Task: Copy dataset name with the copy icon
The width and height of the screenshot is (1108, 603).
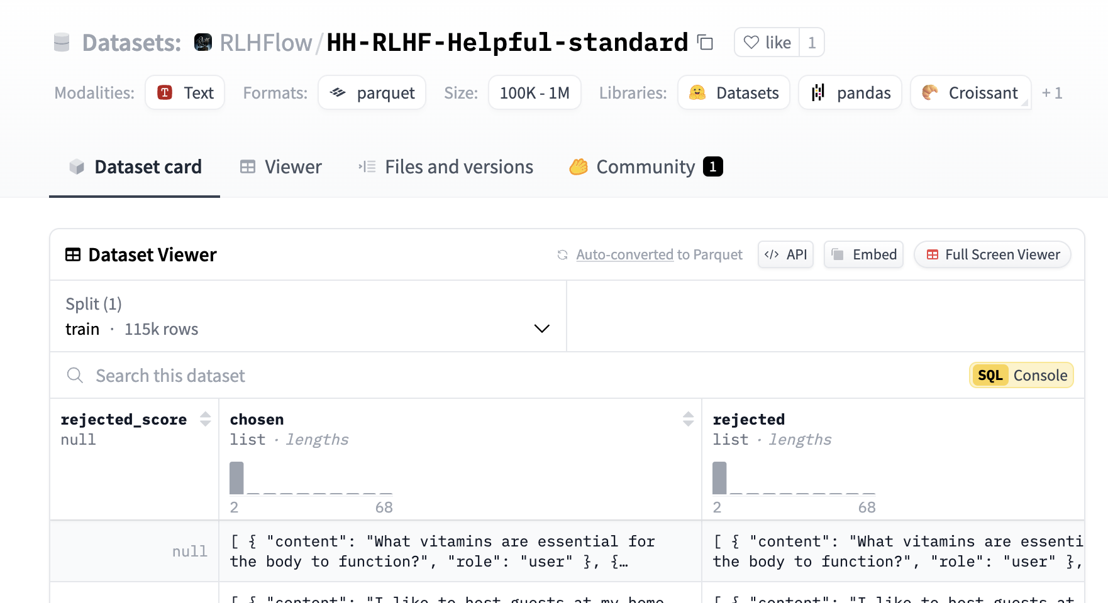Action: click(x=705, y=42)
